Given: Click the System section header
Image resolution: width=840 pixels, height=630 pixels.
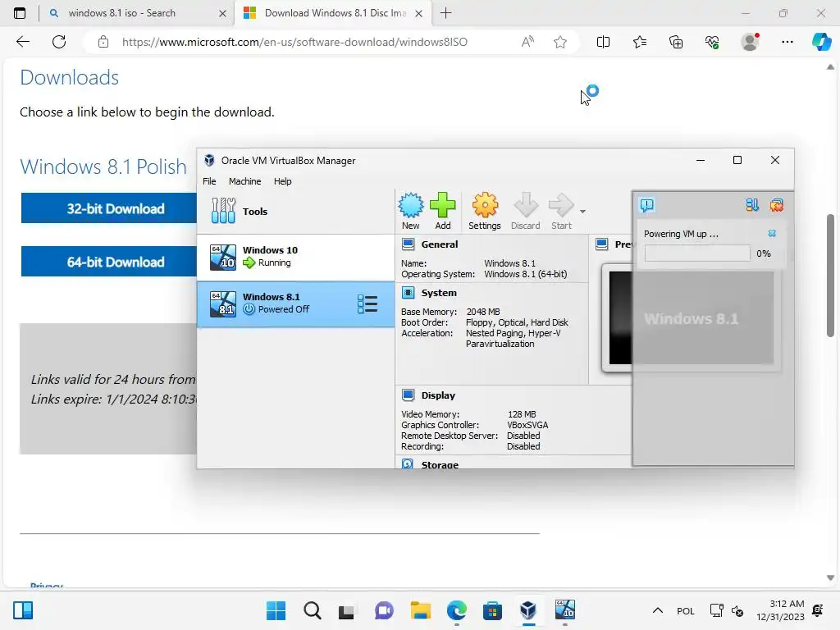Looking at the screenshot, I should pyautogui.click(x=439, y=293).
